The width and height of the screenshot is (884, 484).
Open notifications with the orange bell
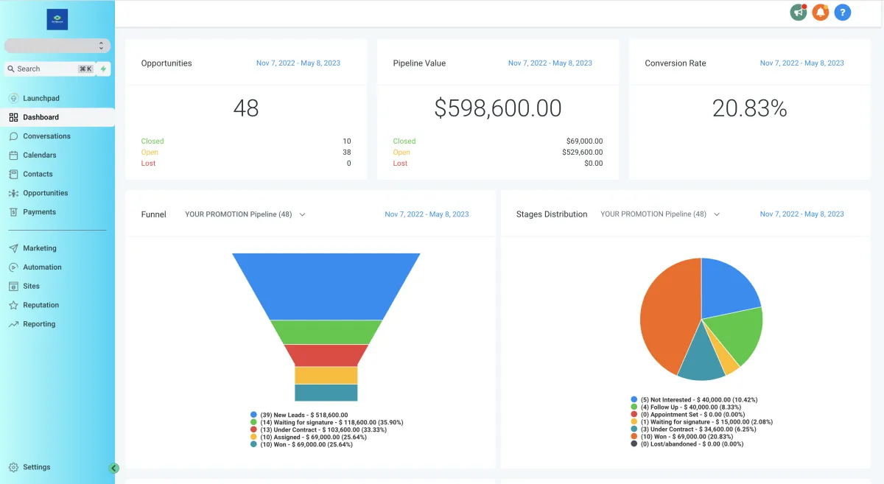821,13
